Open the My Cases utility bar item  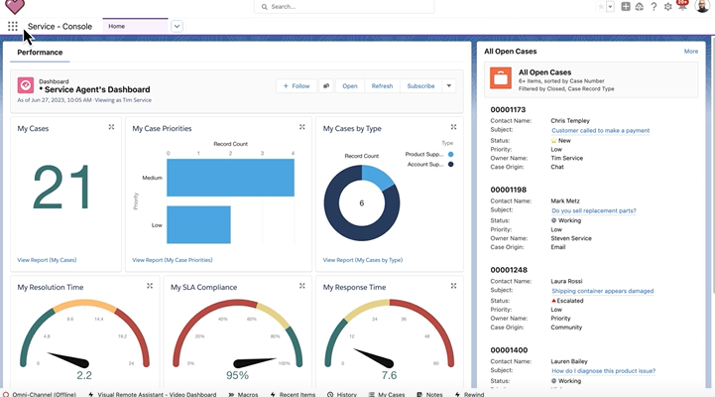[387, 394]
